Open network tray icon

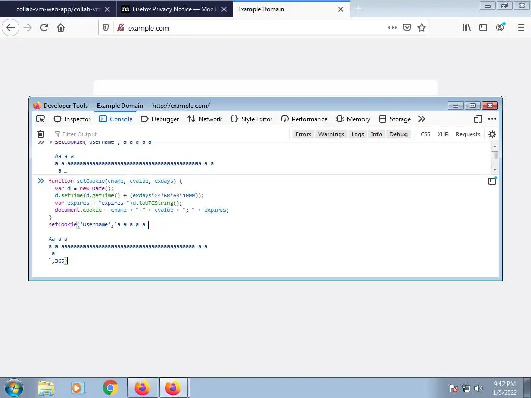pos(466,388)
